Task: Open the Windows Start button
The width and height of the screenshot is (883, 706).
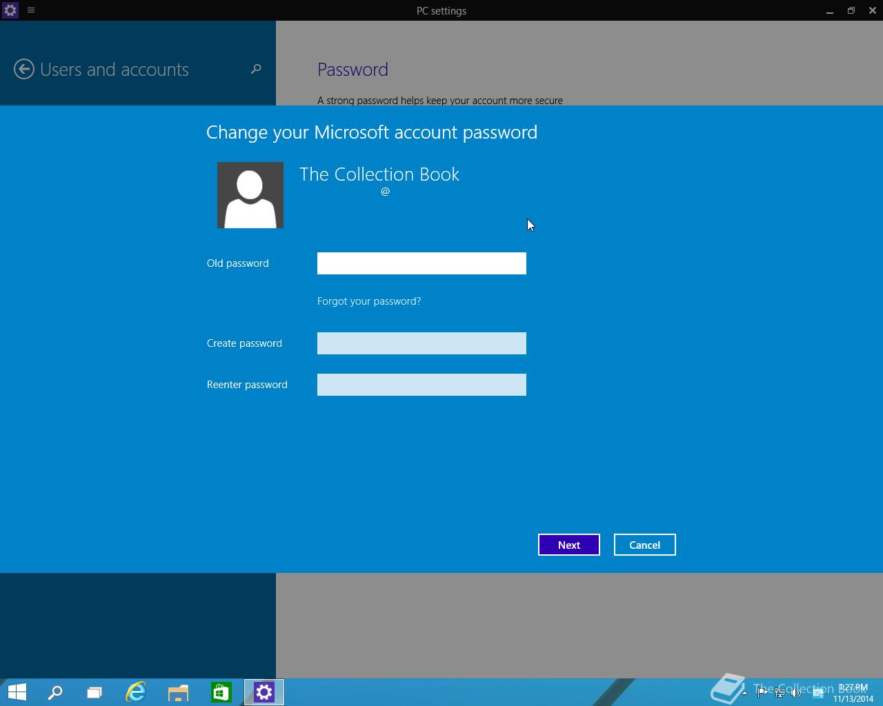Action: point(17,692)
